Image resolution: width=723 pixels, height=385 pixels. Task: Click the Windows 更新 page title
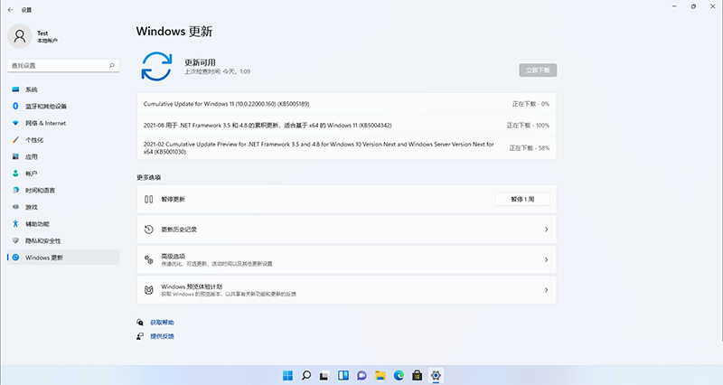(x=174, y=32)
